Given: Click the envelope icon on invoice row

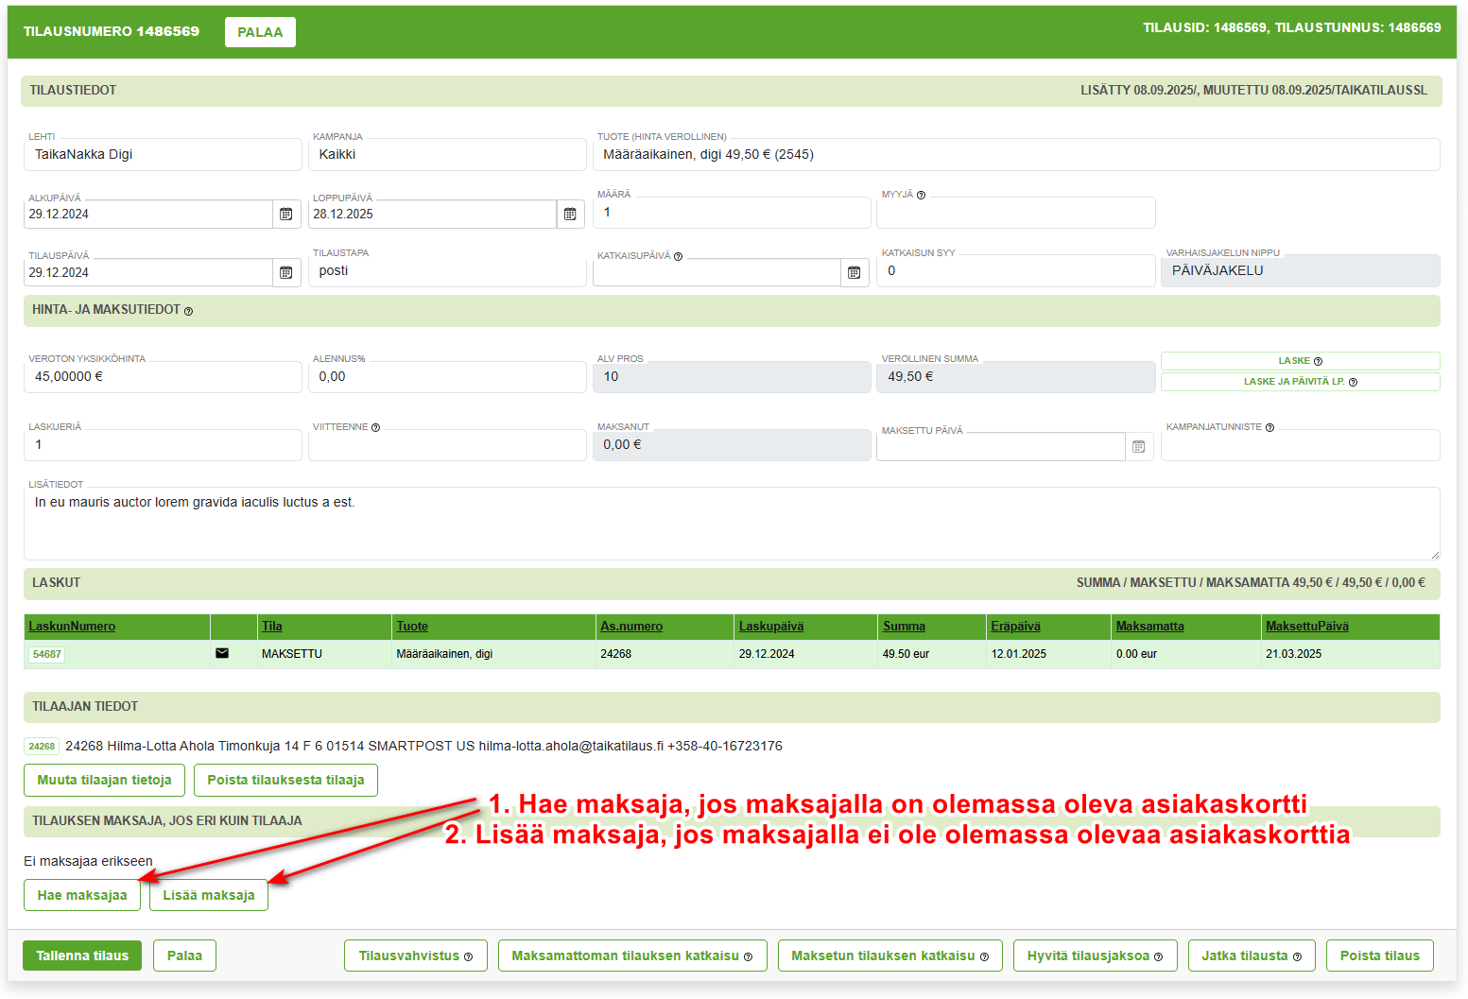Looking at the screenshot, I should click(x=222, y=653).
